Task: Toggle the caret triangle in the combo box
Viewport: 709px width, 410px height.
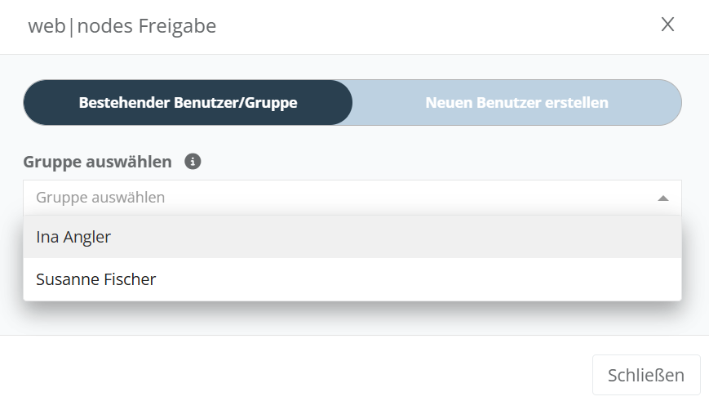Action: point(663,198)
